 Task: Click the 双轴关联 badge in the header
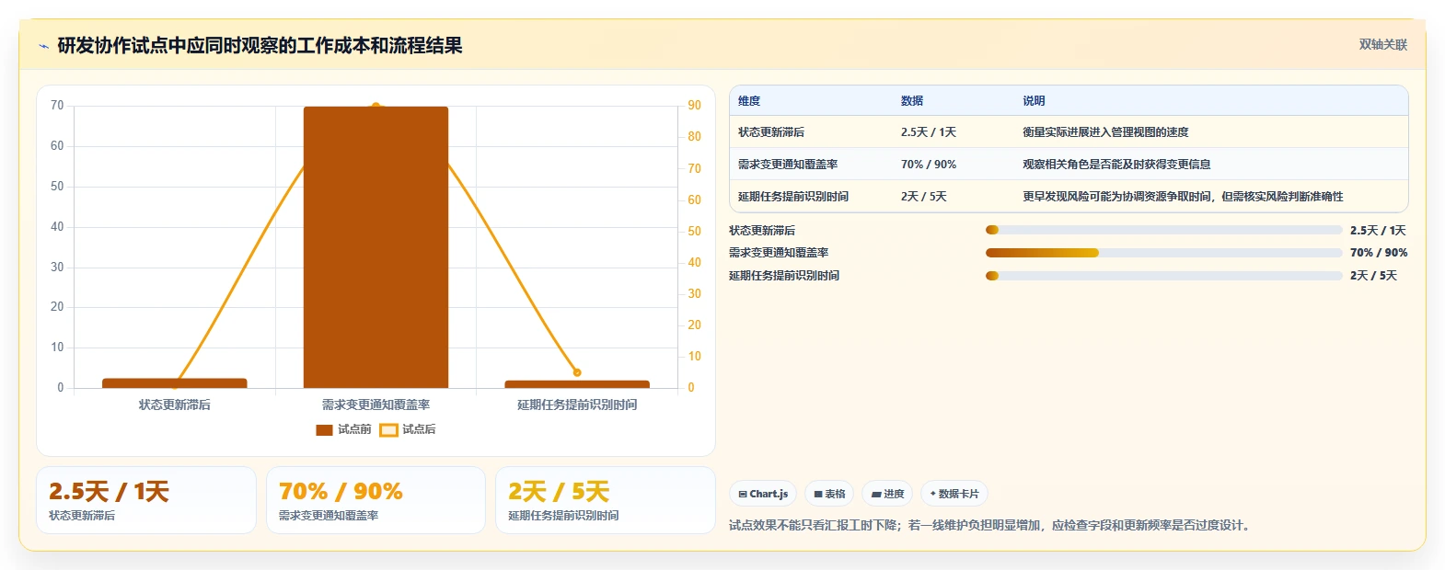(1382, 45)
